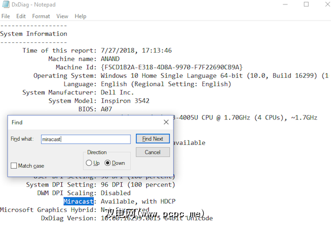Click the 'Inspiron 3542' system model value
This screenshot has height=225, width=331.
pyautogui.click(x=125, y=101)
